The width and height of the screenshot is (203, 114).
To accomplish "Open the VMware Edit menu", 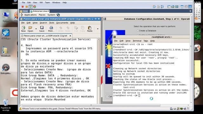I will click(x=29, y=3).
